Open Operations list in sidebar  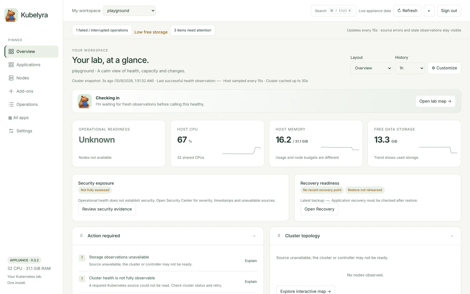pos(31,104)
